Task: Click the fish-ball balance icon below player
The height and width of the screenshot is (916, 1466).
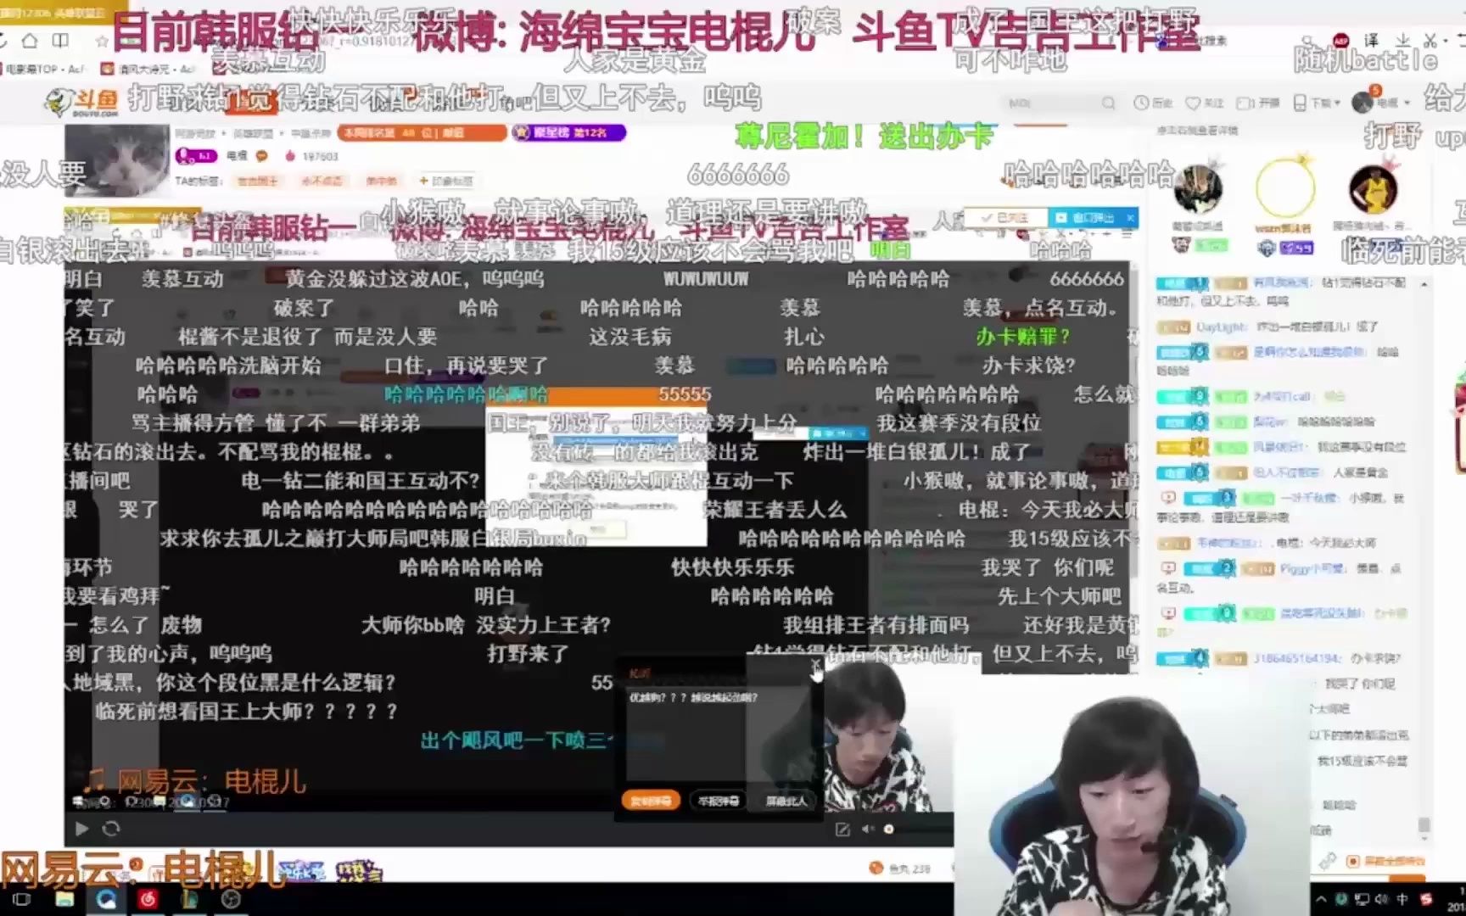Action: coord(876,868)
